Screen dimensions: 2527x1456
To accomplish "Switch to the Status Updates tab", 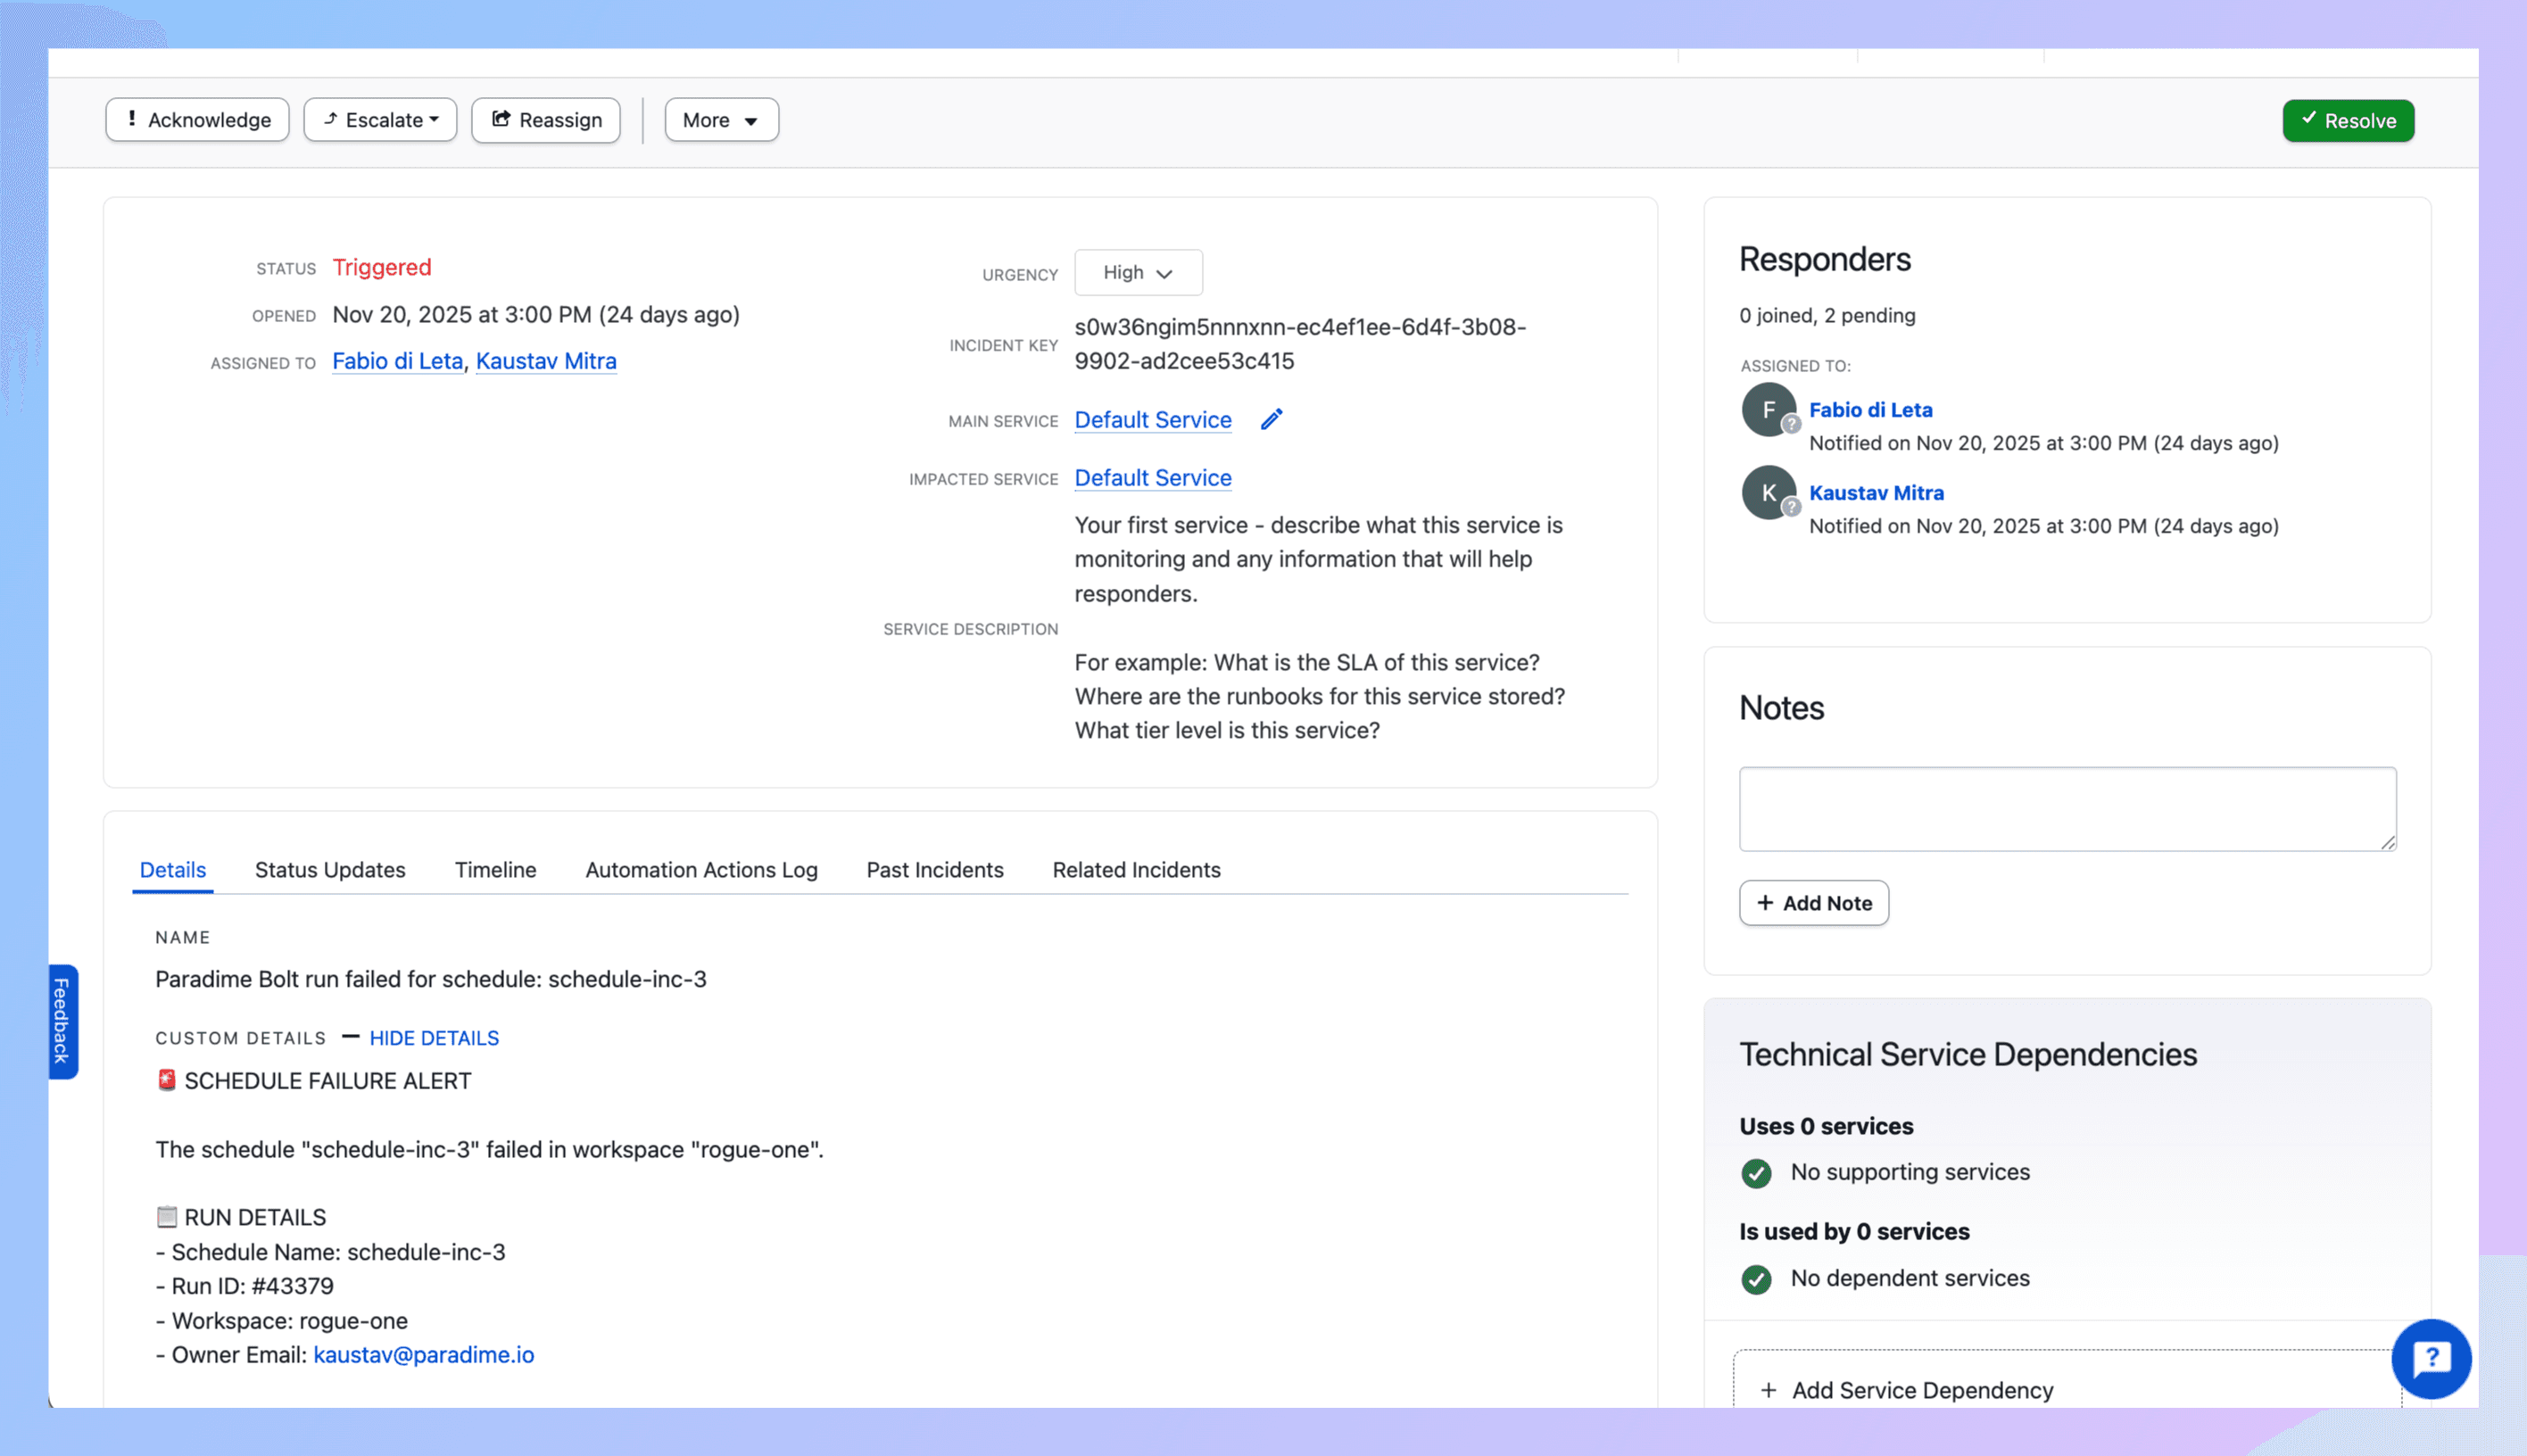I will pos(330,870).
